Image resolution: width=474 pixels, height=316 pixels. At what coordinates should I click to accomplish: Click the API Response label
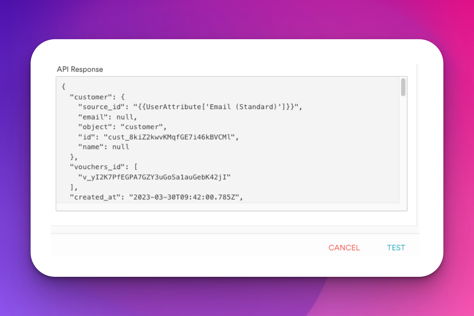tap(80, 70)
